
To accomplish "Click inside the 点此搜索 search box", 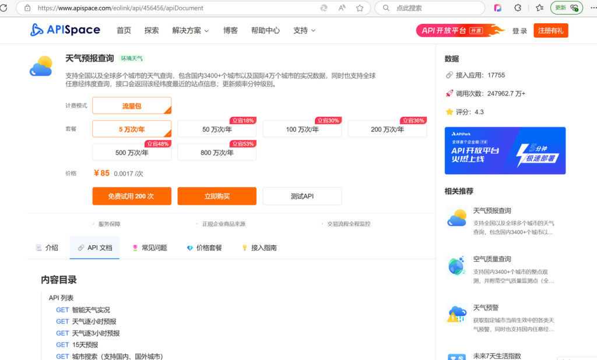I will point(430,8).
